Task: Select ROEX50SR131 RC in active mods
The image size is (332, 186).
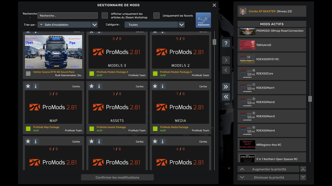Action: pyautogui.click(x=272, y=59)
